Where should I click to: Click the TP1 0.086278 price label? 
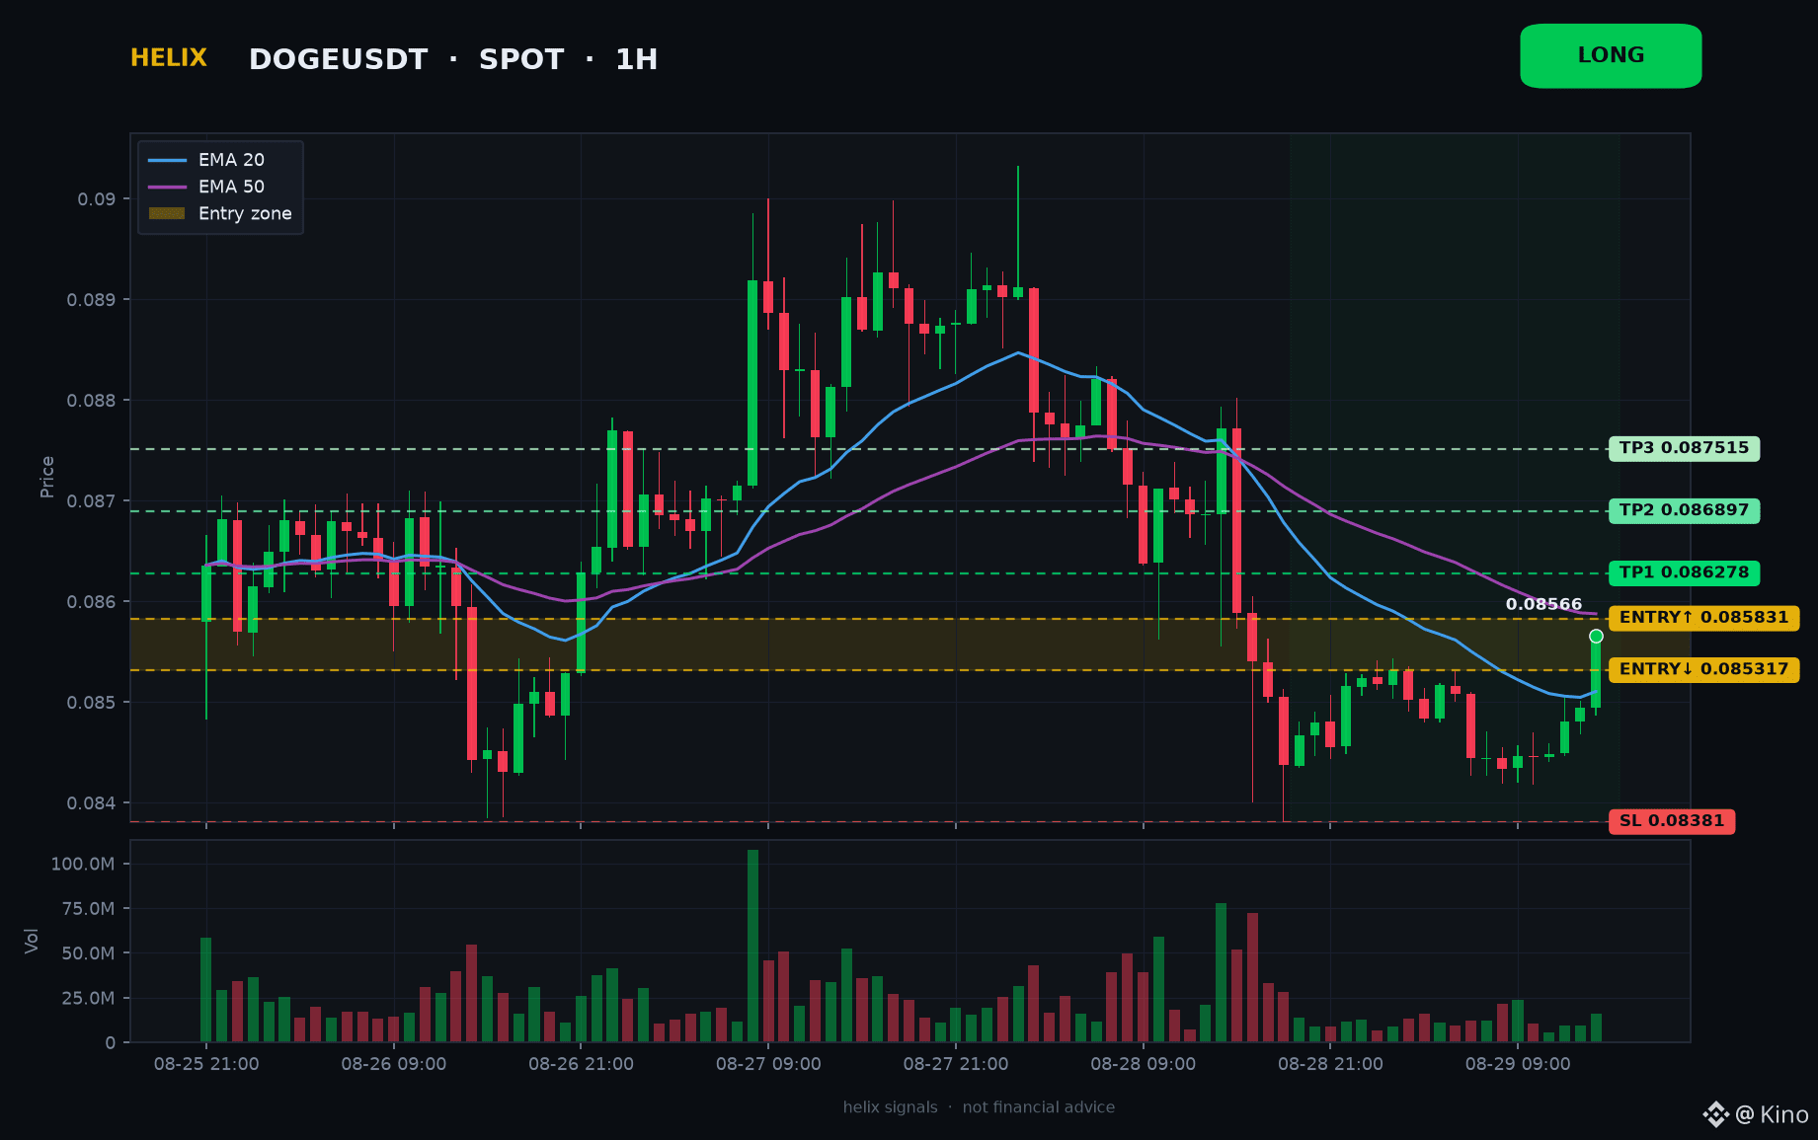point(1684,572)
